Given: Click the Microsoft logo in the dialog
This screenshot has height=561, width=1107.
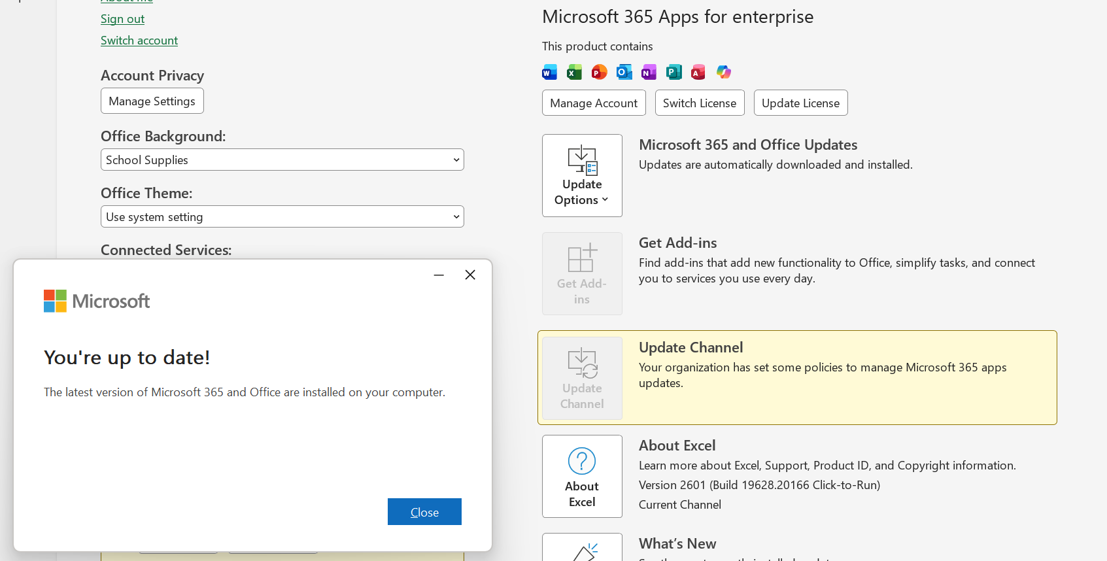Looking at the screenshot, I should click(97, 301).
